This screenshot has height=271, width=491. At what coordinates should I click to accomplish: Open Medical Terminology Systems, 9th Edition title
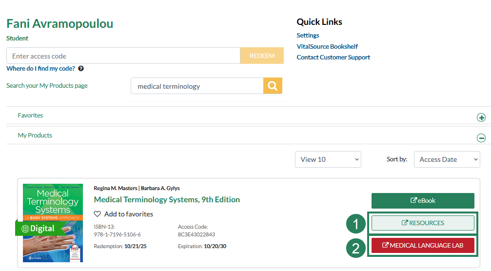coord(167,200)
